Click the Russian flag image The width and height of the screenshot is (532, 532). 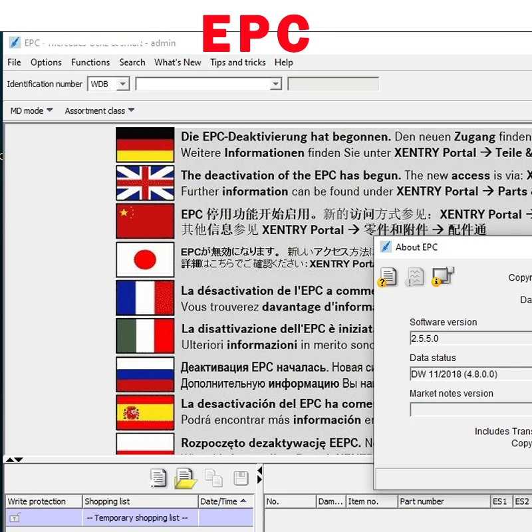pyautogui.click(x=145, y=374)
